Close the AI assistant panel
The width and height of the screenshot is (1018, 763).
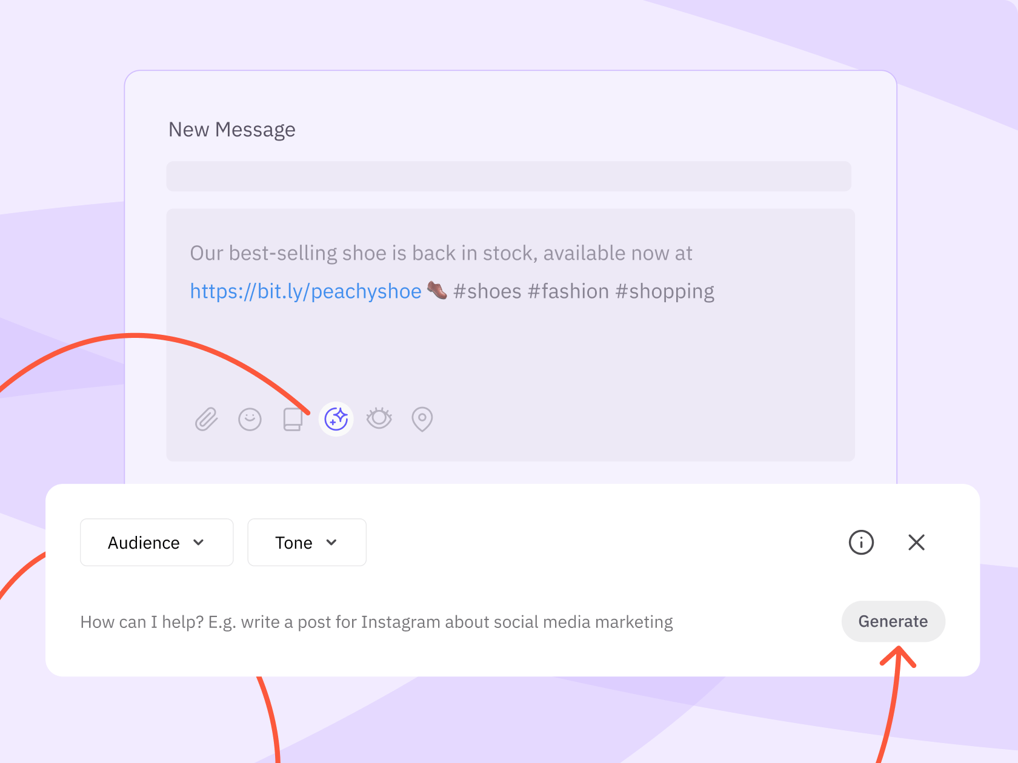pyautogui.click(x=917, y=542)
